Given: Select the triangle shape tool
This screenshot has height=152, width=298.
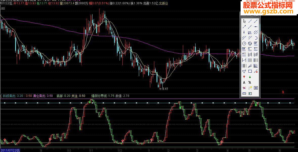Looking at the screenshot, I should click(x=244, y=71).
